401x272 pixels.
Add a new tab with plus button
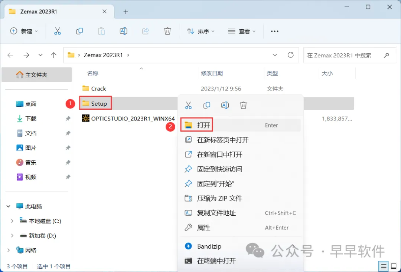[125, 11]
